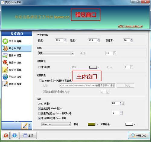Click the 帧速率 field showing 20
The height and width of the screenshot is (142, 151).
click(127, 40)
